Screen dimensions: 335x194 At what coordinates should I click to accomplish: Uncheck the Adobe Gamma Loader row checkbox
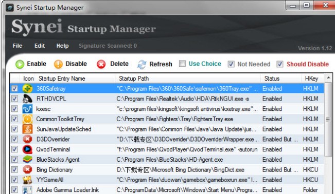14,190
